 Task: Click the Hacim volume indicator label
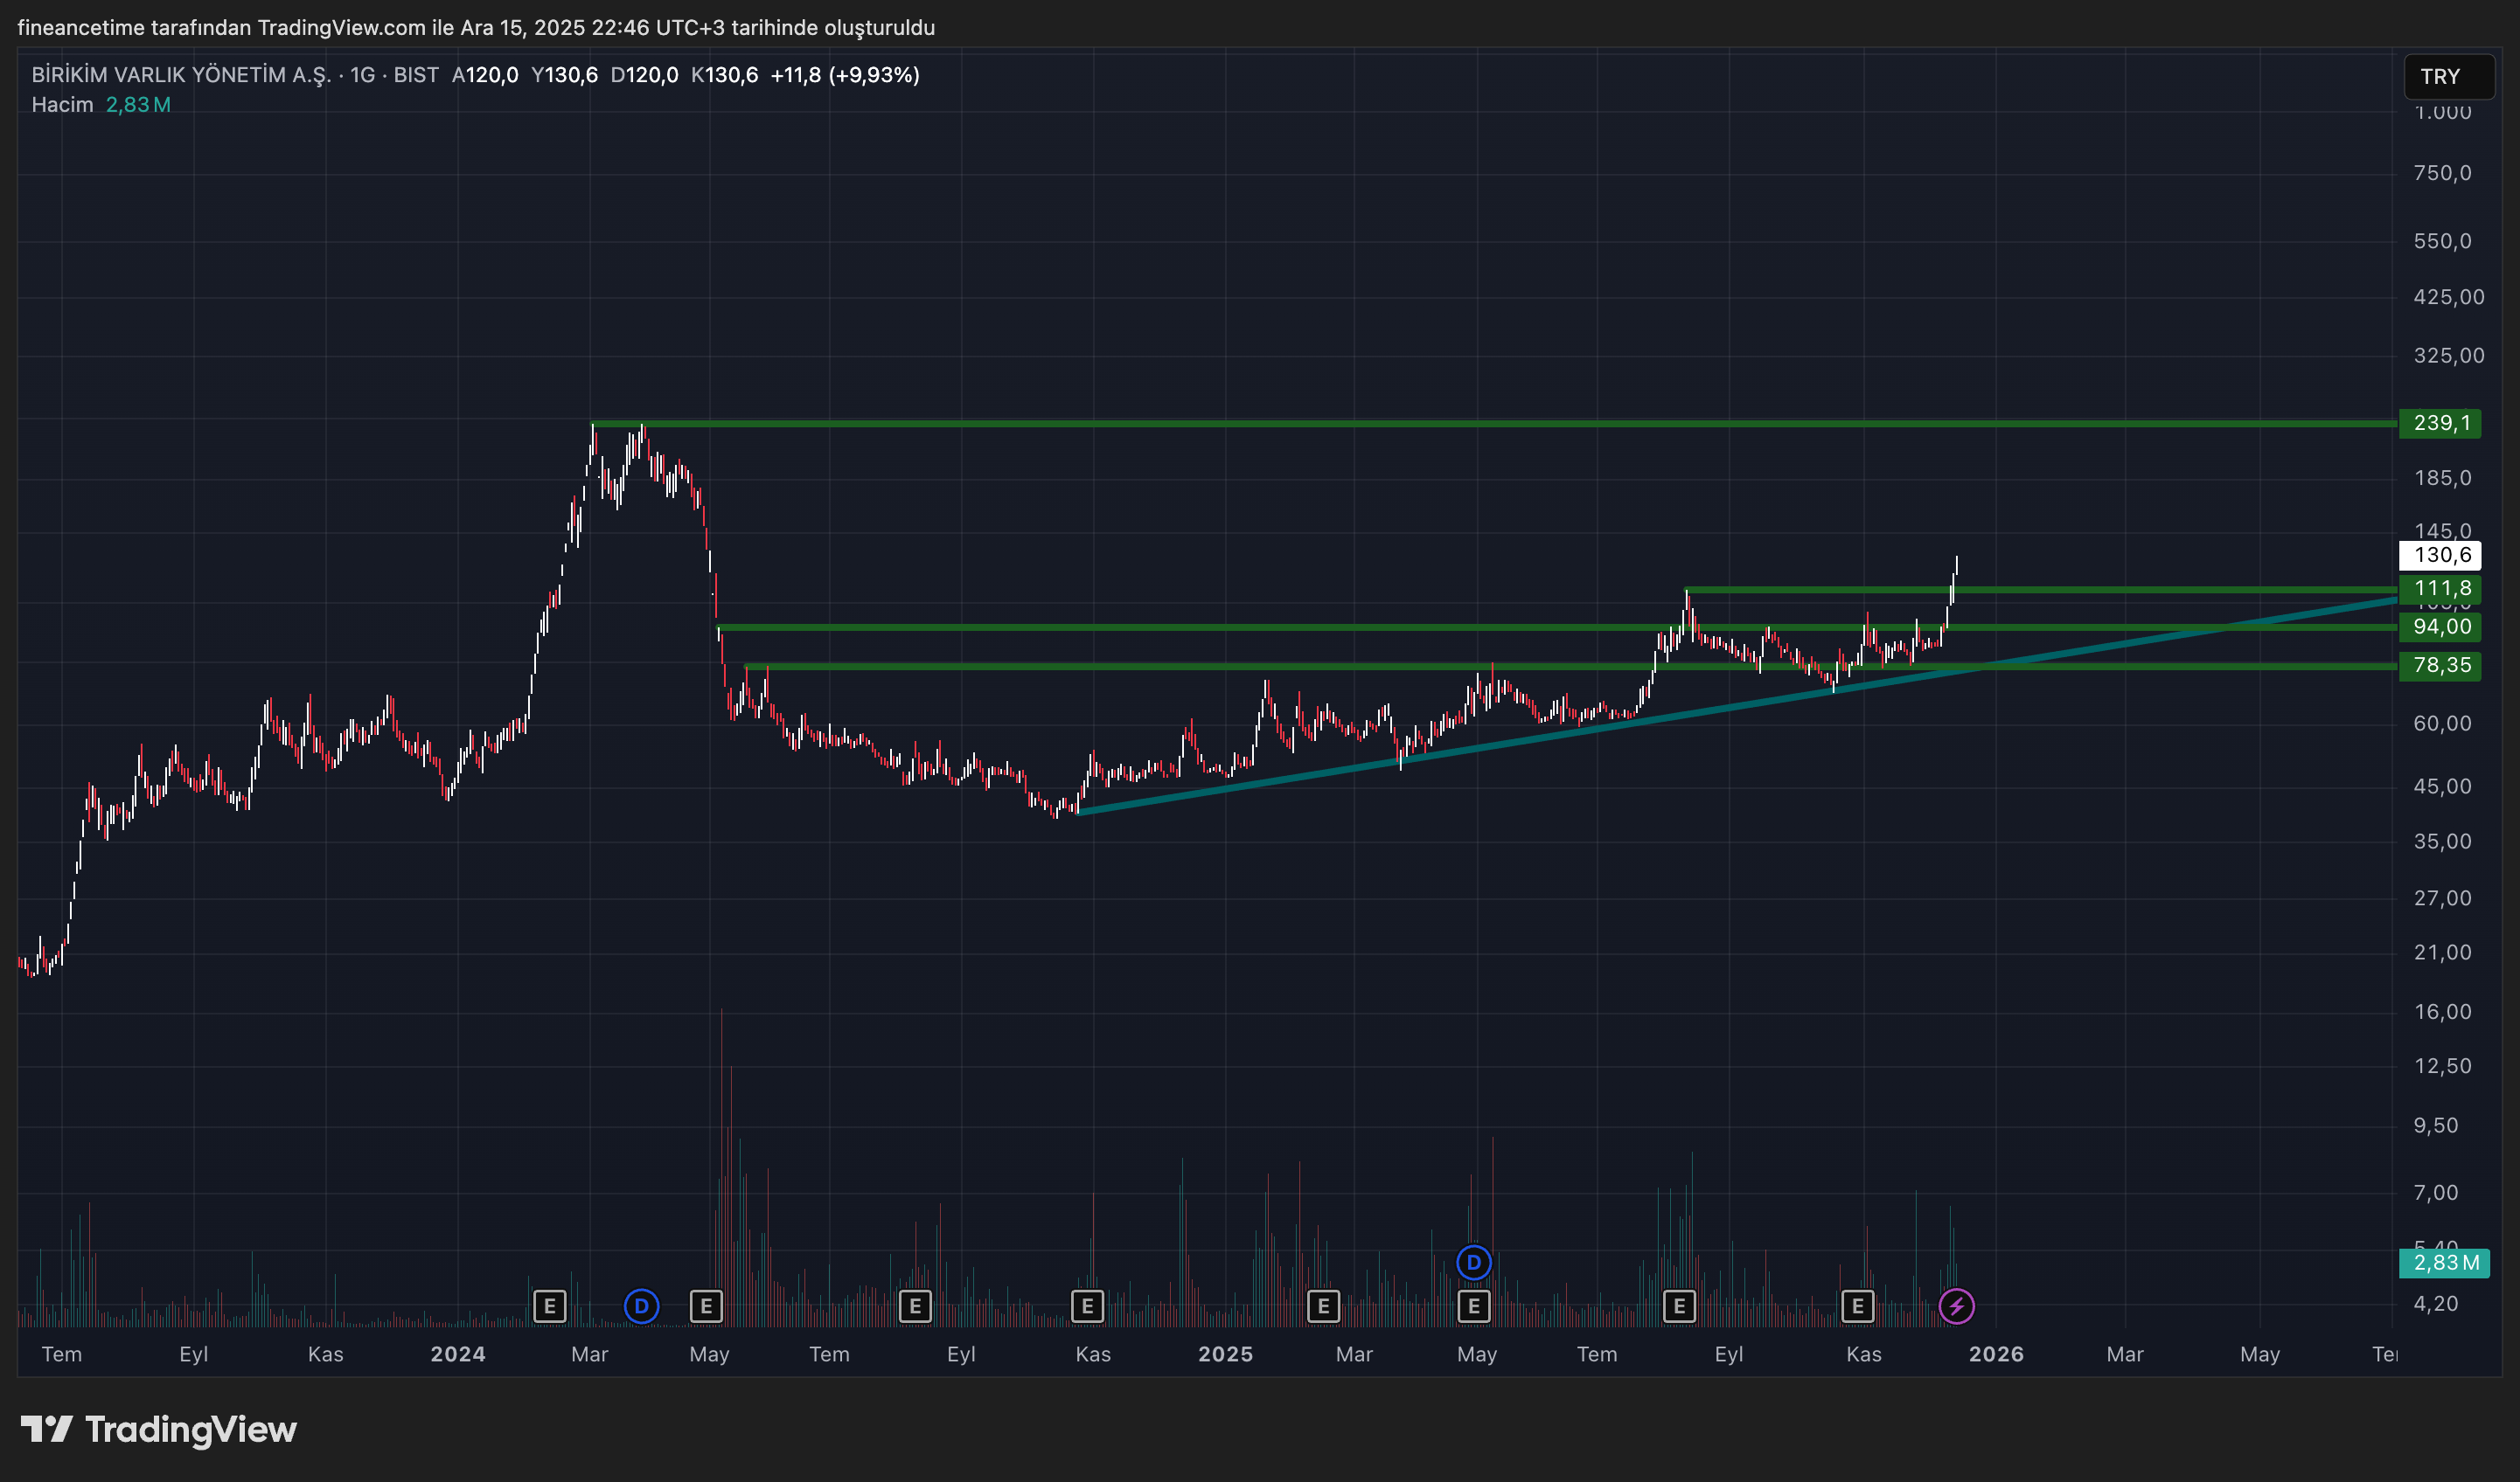point(62,105)
